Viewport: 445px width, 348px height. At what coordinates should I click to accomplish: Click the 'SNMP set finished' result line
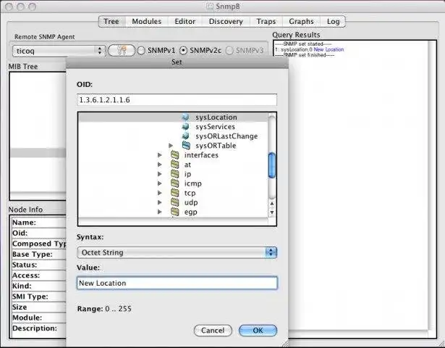305,55
